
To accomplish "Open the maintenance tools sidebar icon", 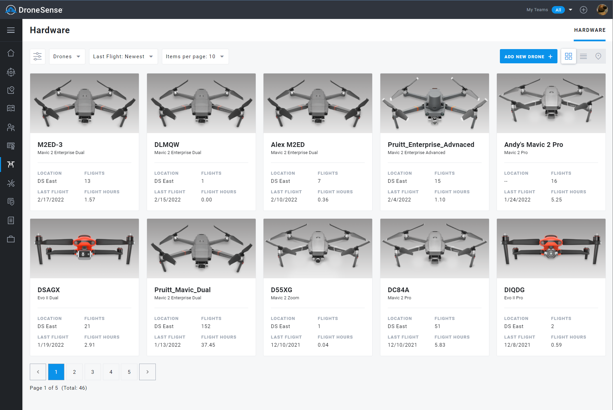I will pyautogui.click(x=11, y=183).
